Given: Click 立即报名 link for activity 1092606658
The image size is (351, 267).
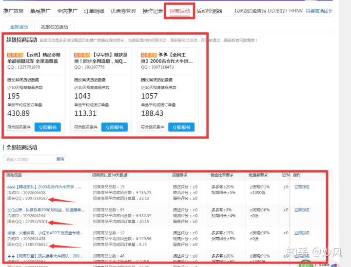Looking at the screenshot, I should (x=302, y=187).
